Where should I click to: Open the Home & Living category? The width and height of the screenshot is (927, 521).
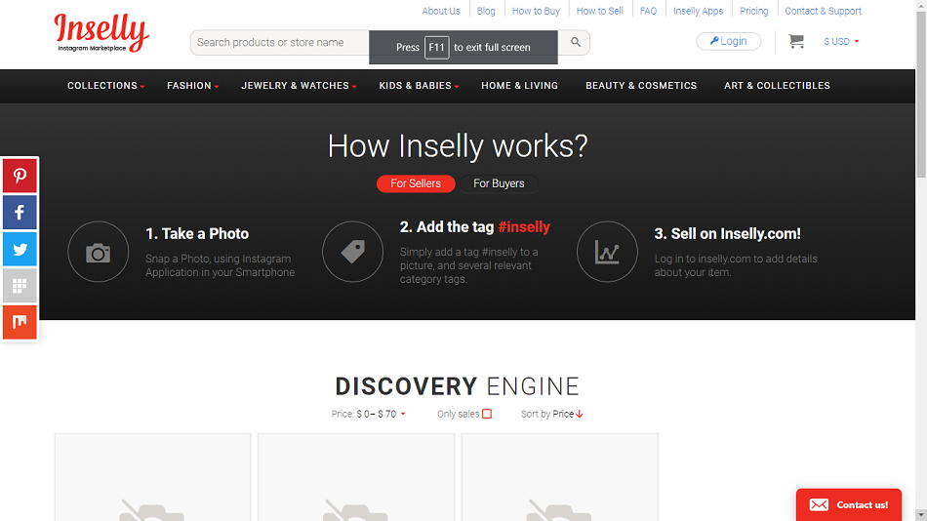click(x=520, y=86)
